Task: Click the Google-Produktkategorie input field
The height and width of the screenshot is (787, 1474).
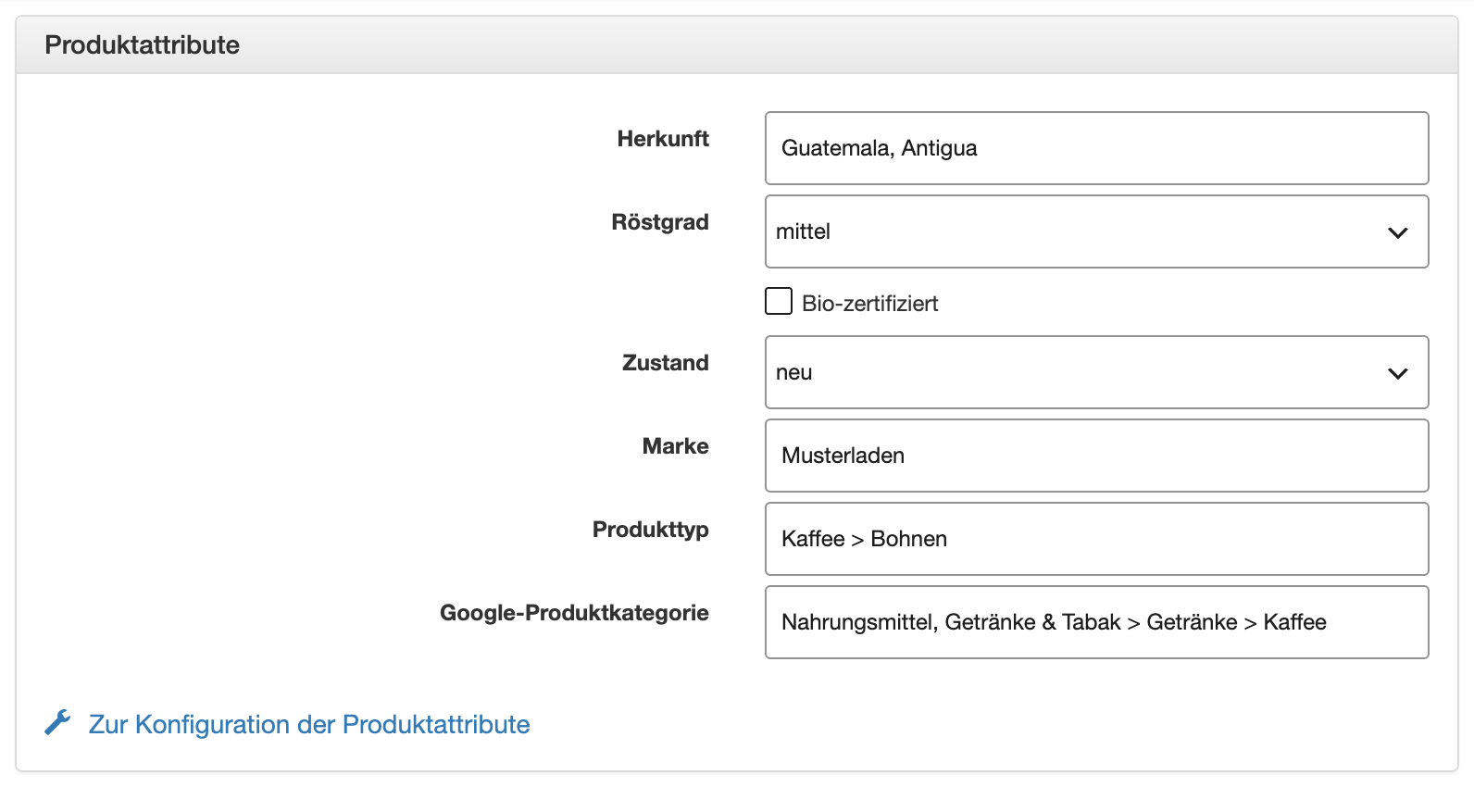Action: 1096,622
